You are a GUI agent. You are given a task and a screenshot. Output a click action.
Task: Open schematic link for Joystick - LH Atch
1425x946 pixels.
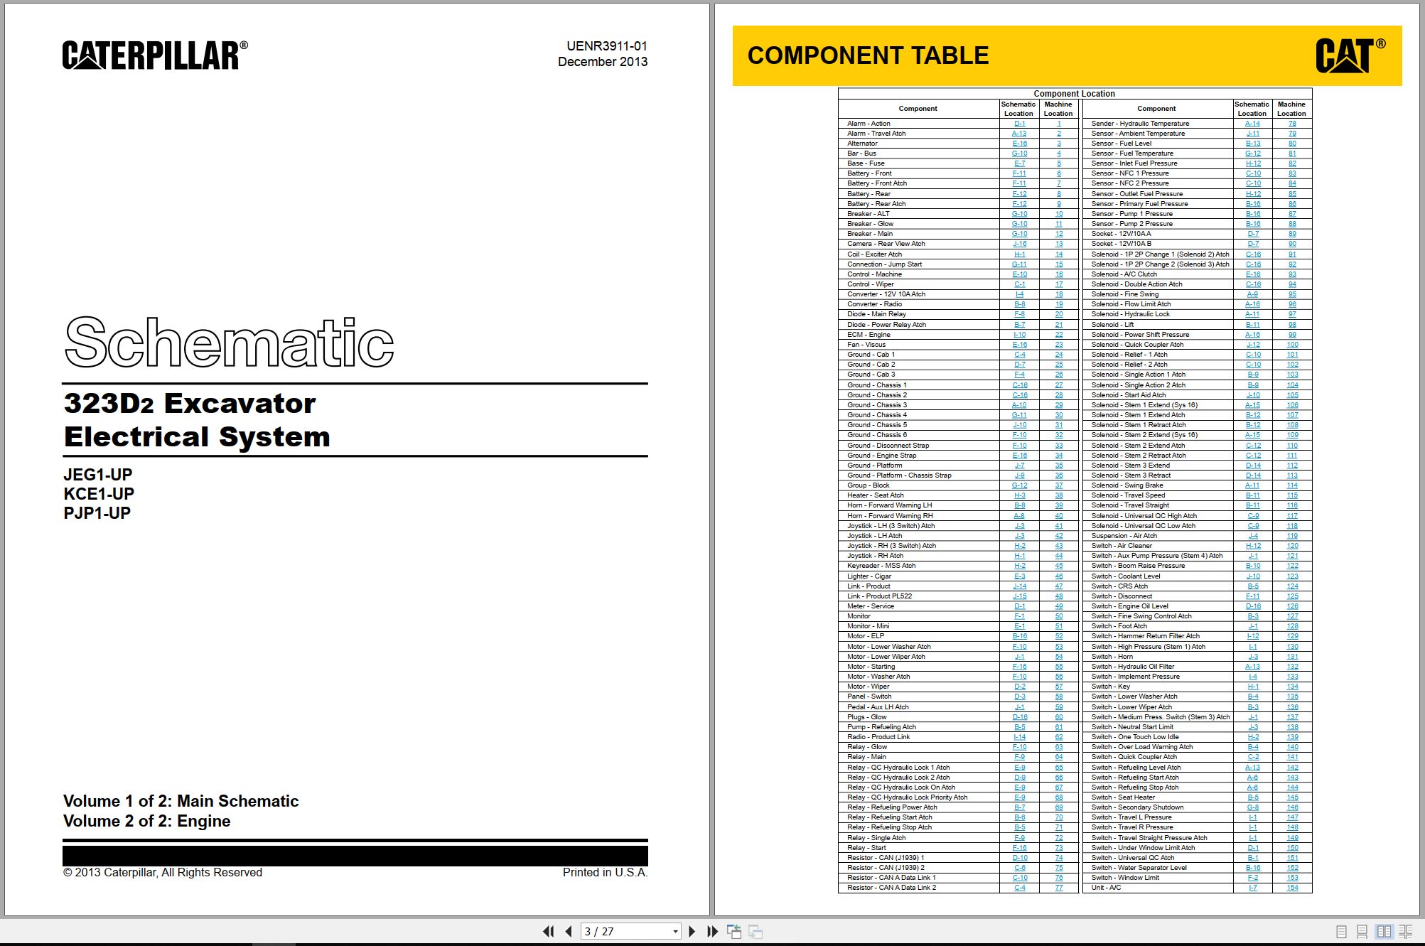pos(1019,536)
